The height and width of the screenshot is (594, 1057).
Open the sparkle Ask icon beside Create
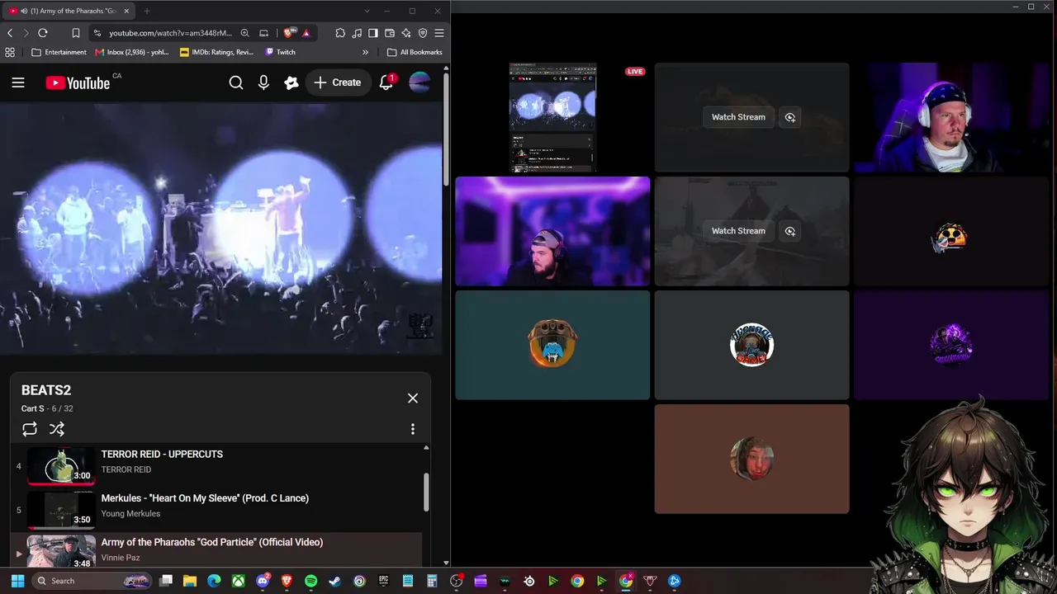point(291,82)
